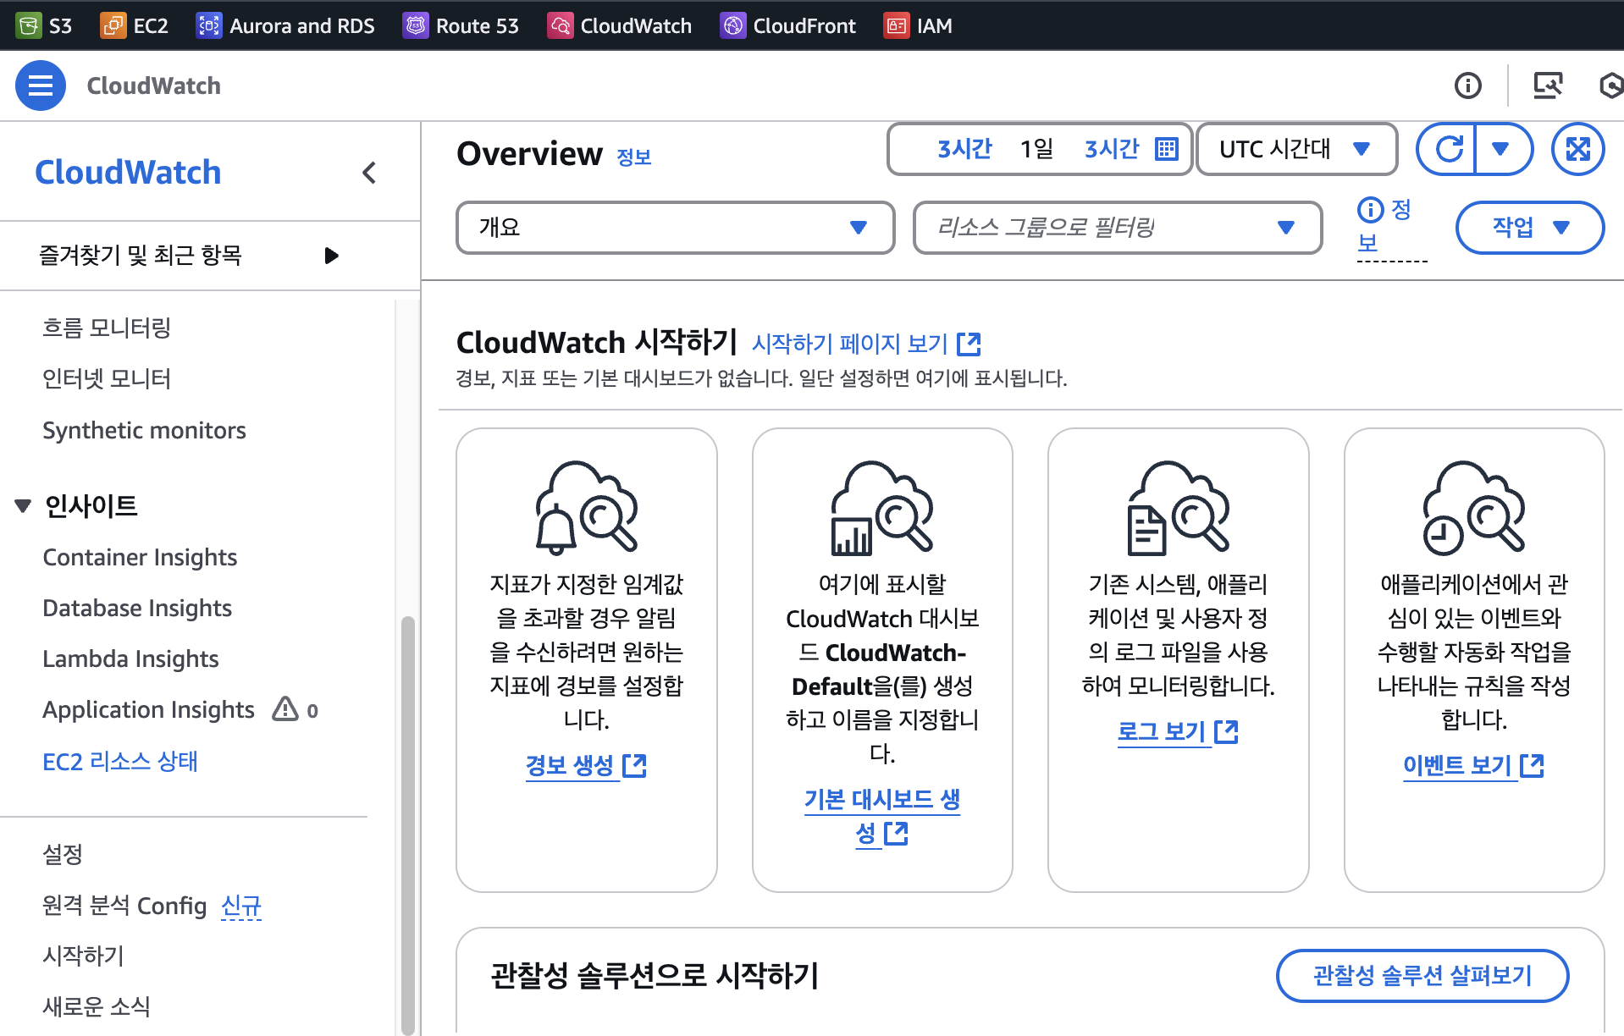Screen dimensions: 1624x1036
Task: Open the CloudWatch favorites bar shortcut
Action: point(619,25)
